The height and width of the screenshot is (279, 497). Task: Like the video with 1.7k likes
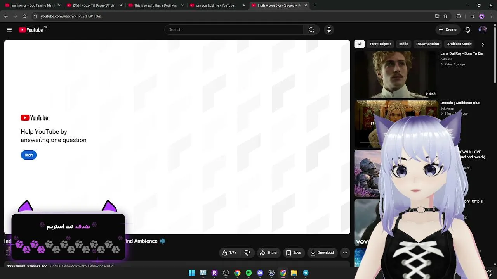click(x=229, y=253)
